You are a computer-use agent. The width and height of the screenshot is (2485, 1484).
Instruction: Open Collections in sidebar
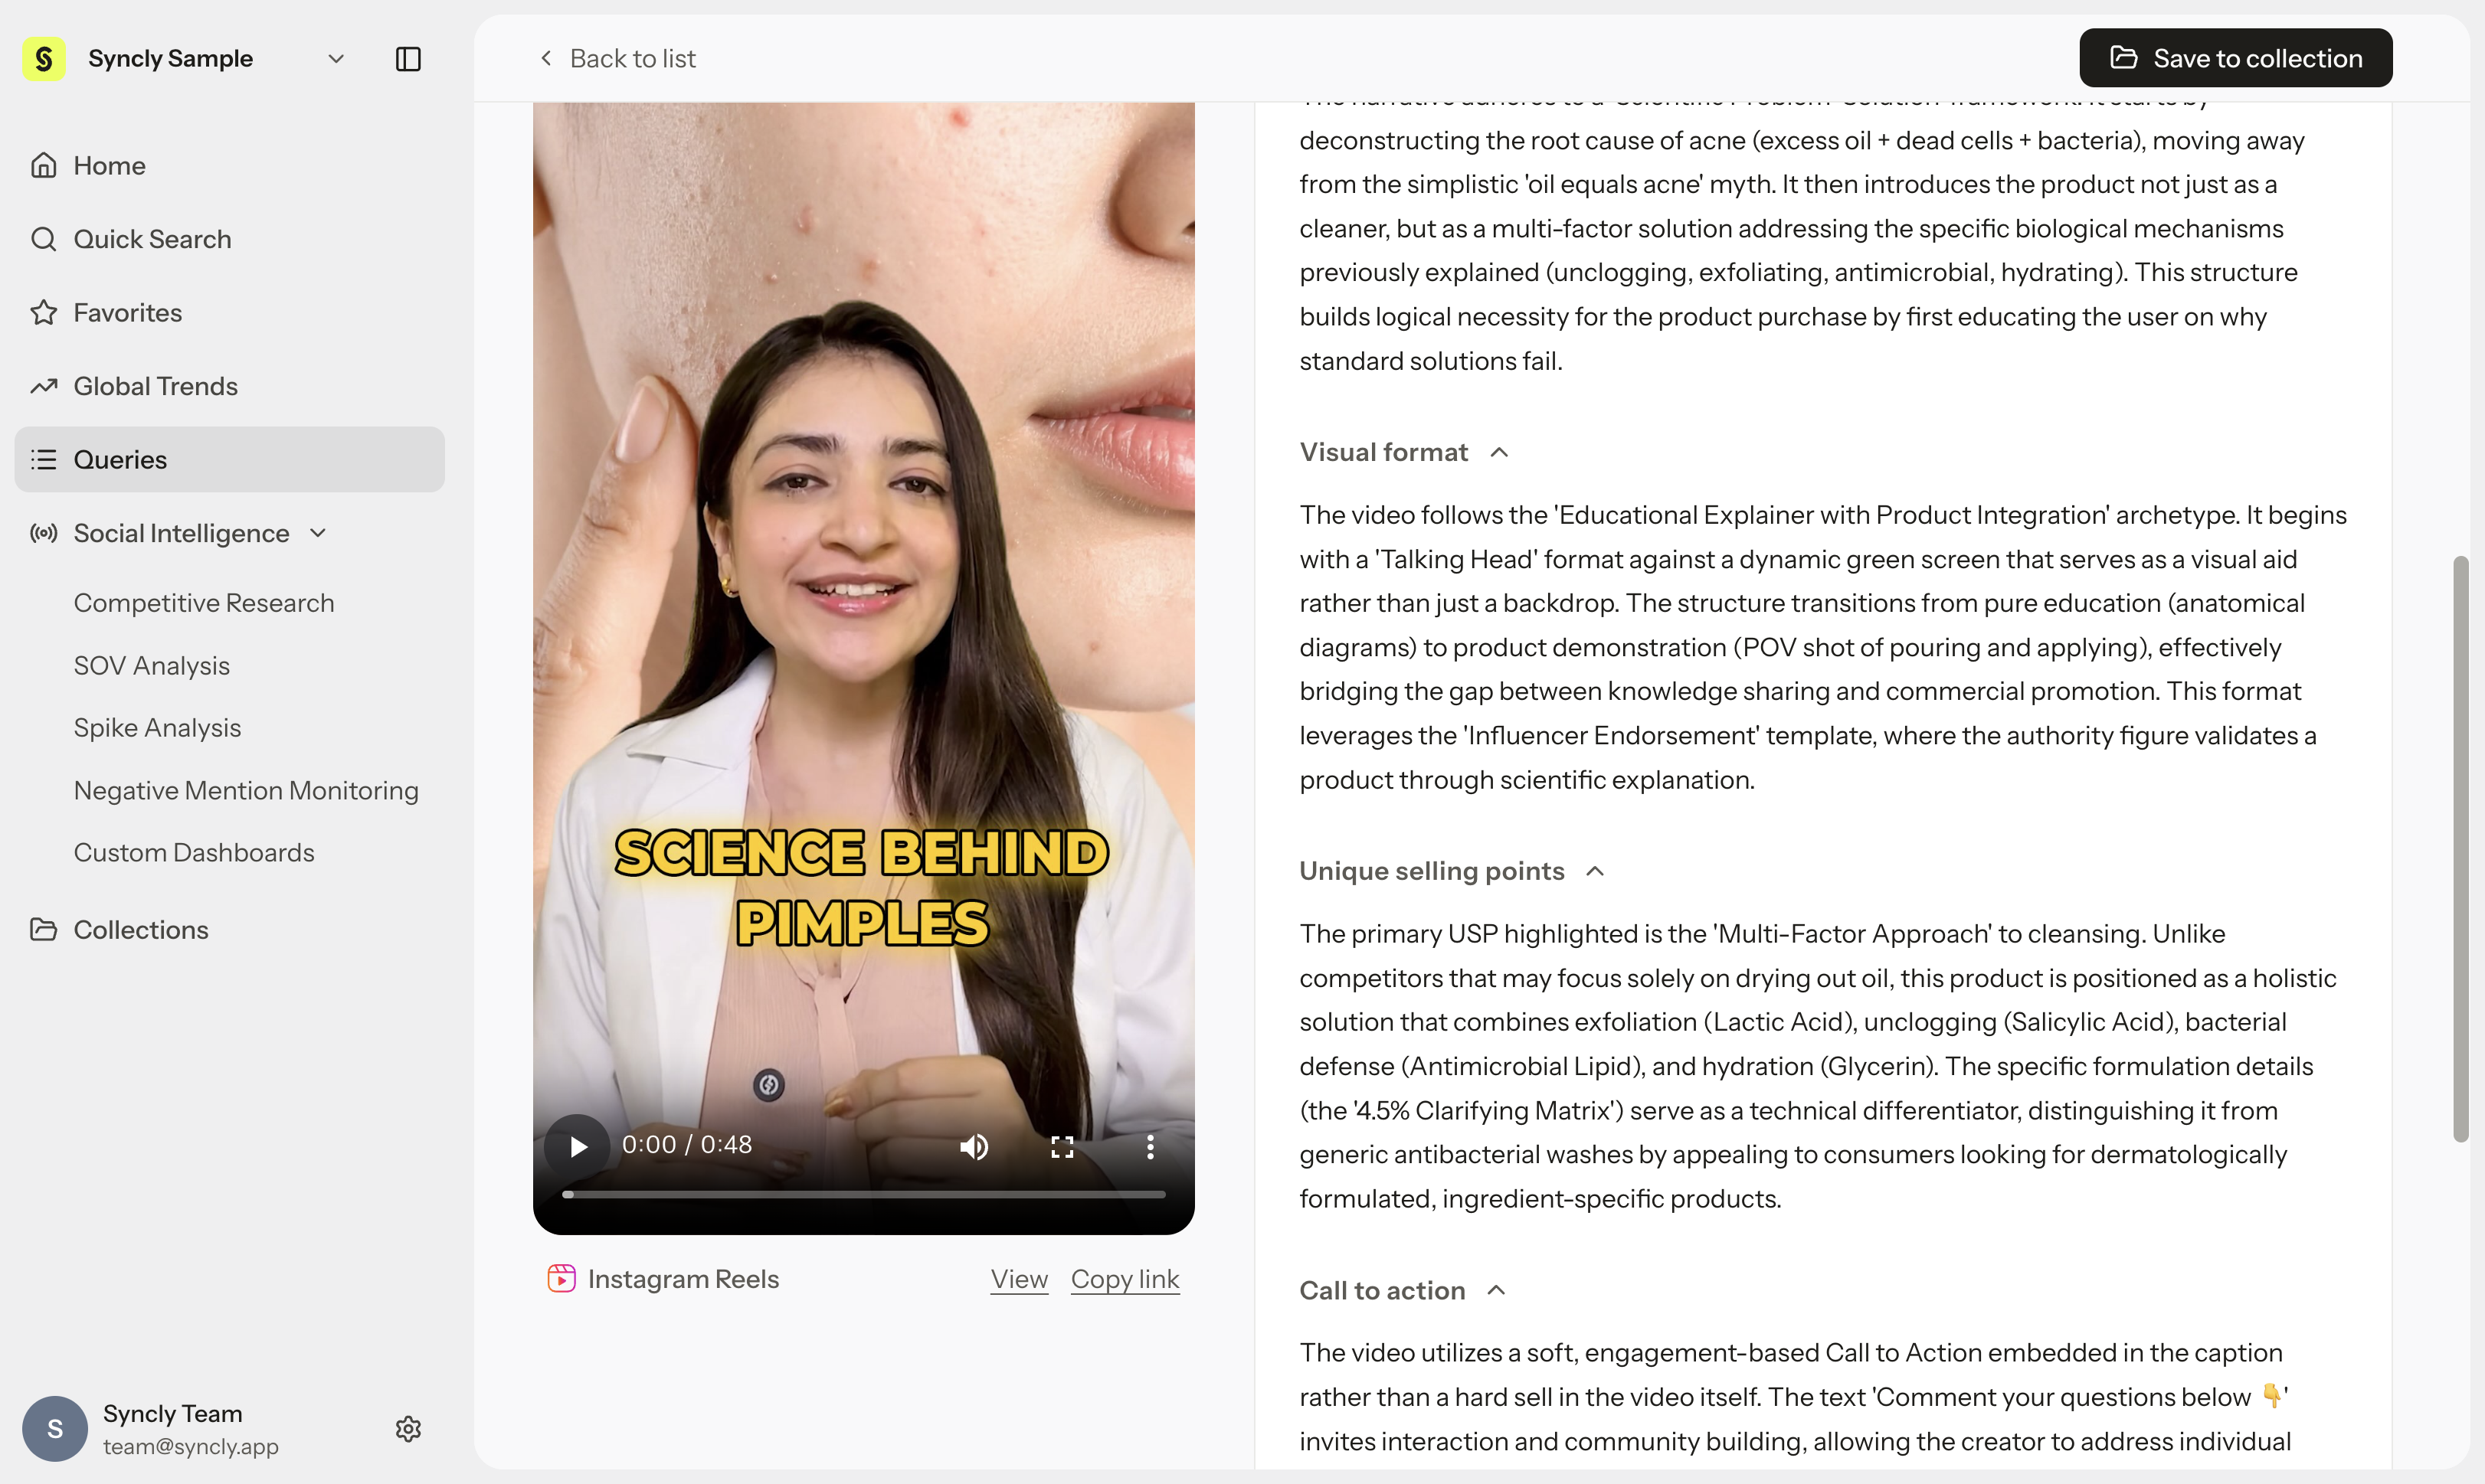click(x=229, y=930)
